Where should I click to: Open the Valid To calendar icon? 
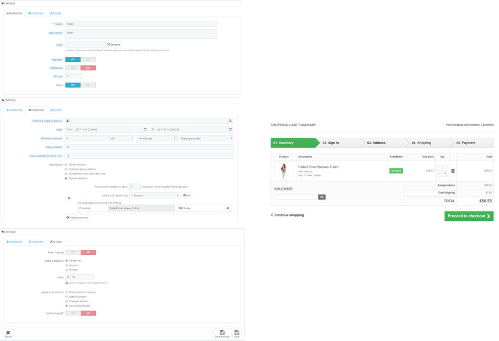231,129
